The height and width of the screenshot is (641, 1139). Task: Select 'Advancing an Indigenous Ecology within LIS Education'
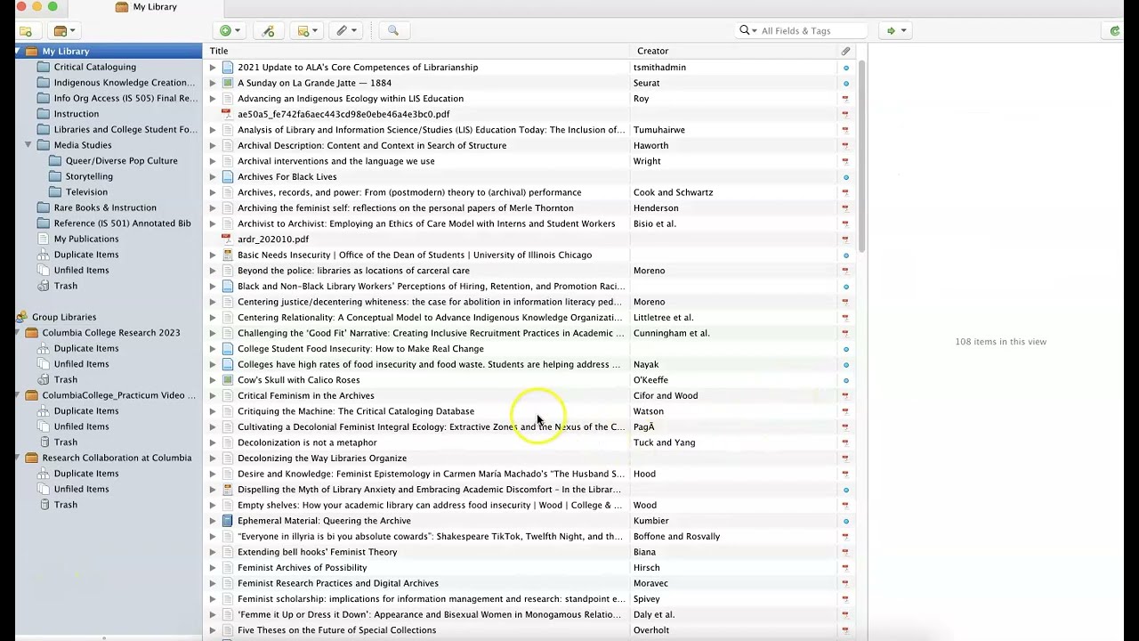pyautogui.click(x=351, y=99)
